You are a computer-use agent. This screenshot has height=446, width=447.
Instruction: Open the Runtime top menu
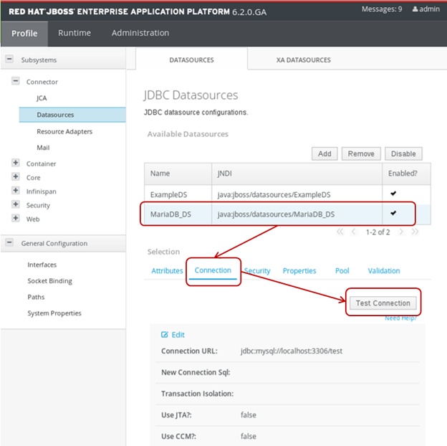point(74,33)
